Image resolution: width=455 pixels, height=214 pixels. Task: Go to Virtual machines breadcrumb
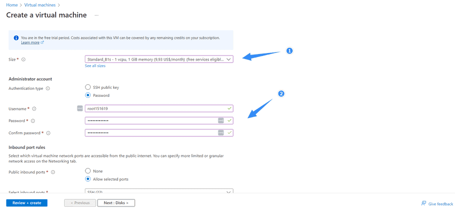40,5
